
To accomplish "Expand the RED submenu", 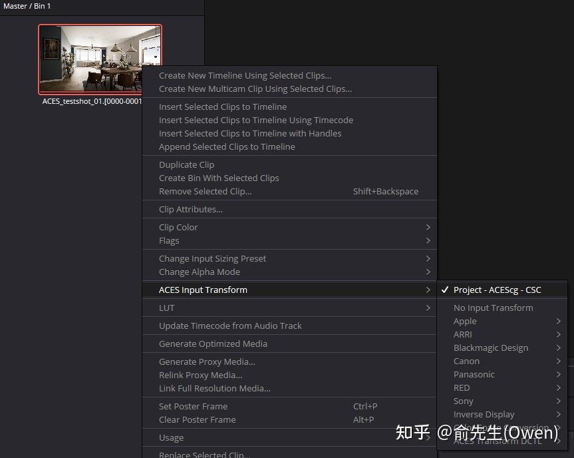I will [462, 387].
